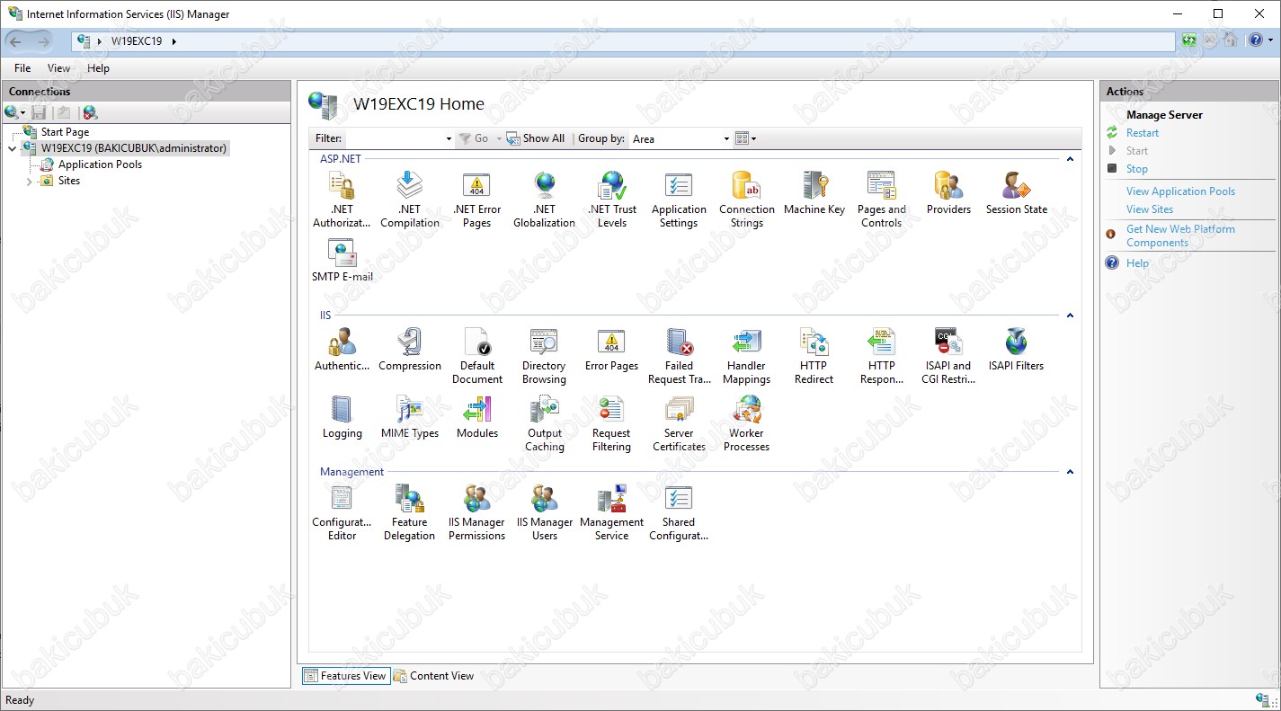The width and height of the screenshot is (1281, 711).
Task: Restart the server from Actions
Action: 1143,133
